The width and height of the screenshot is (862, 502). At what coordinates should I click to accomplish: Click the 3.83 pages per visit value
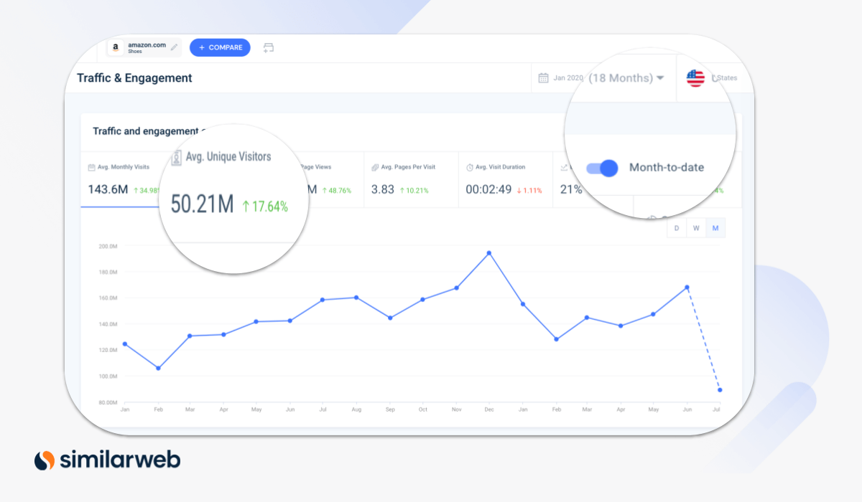[x=383, y=189]
